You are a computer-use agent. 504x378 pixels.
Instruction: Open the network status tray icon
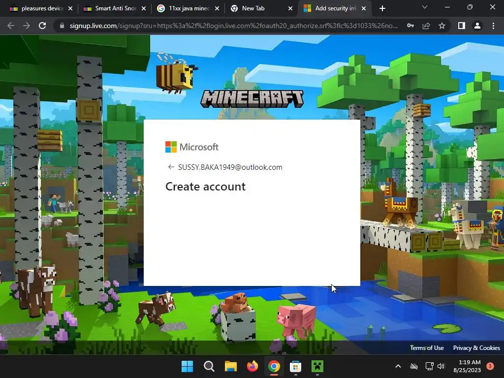429,366
